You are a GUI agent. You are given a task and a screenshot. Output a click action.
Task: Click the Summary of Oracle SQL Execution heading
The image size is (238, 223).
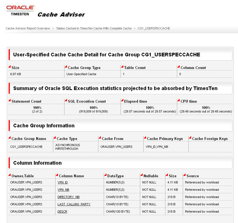pos(115,88)
